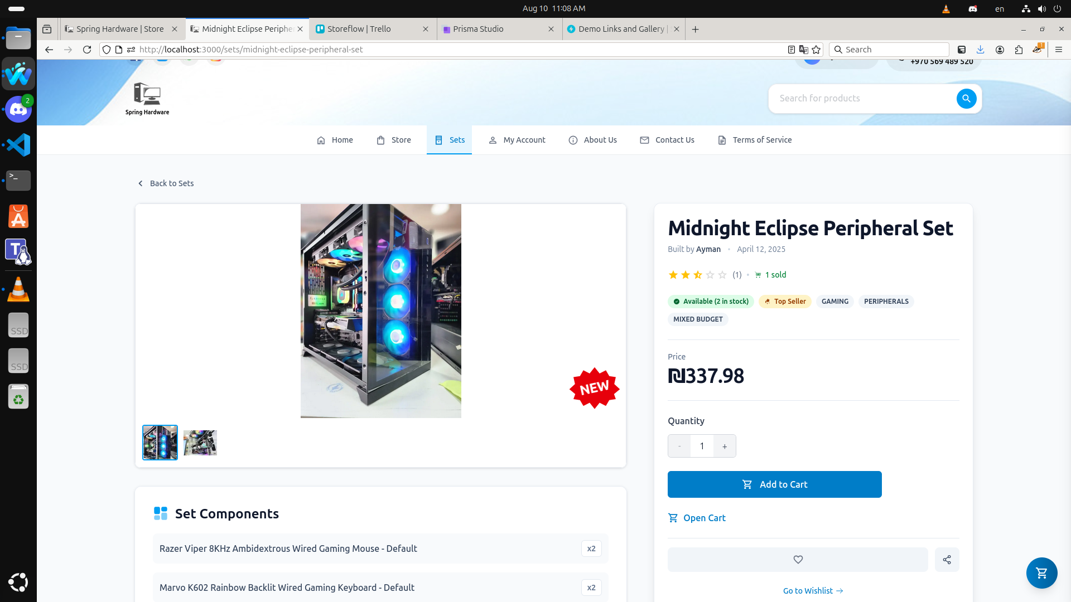Viewport: 1071px width, 602px height.
Task: Reload the page with the refresh icon
Action: (x=87, y=50)
